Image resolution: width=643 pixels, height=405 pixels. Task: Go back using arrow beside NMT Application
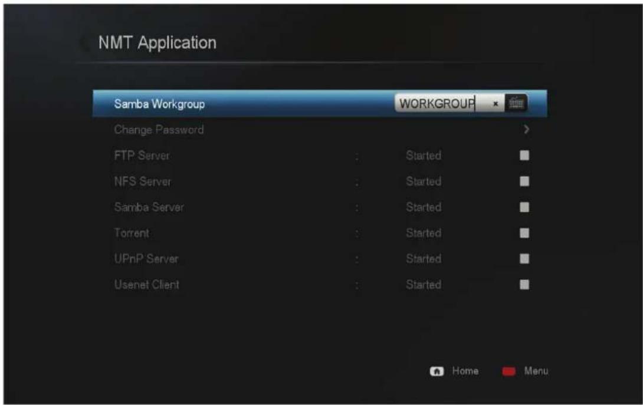pos(84,44)
